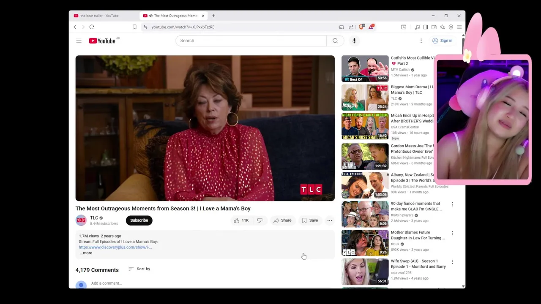541x304 pixels.
Task: Click the Subscribe button
Action: point(139,220)
